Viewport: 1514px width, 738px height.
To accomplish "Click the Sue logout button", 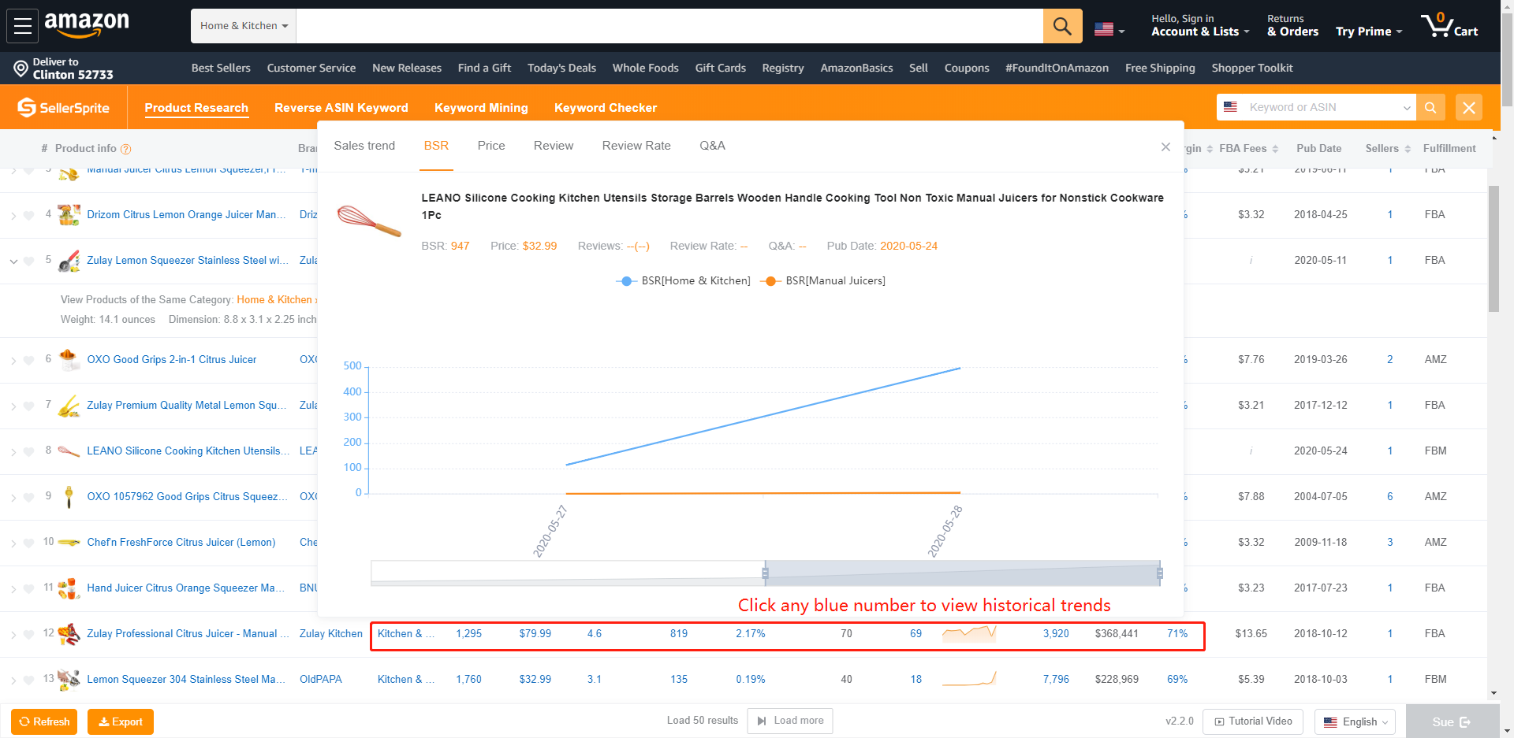I will tap(1452, 721).
